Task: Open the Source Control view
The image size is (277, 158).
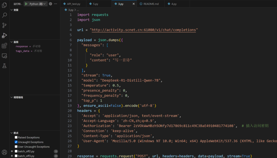Action: 4,25
